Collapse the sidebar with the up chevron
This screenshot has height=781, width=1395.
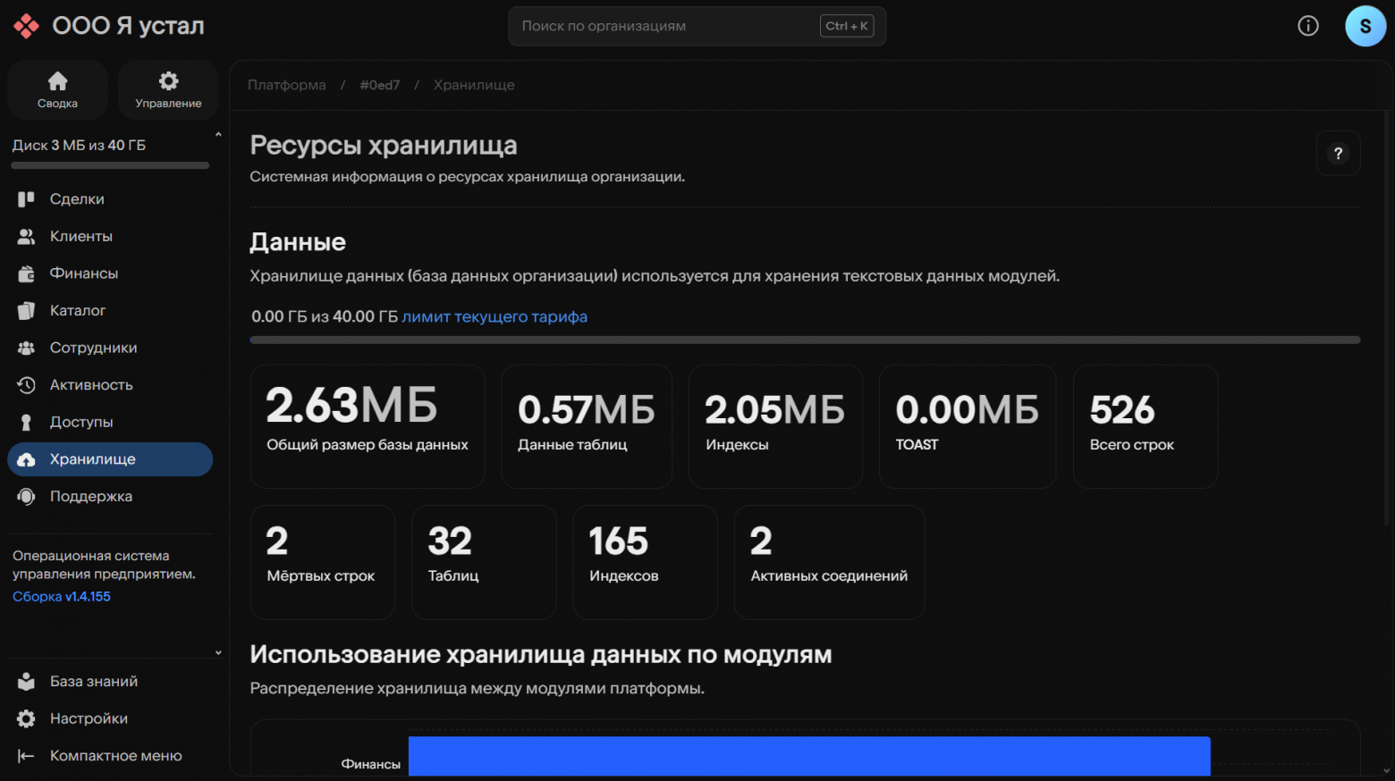coord(218,135)
